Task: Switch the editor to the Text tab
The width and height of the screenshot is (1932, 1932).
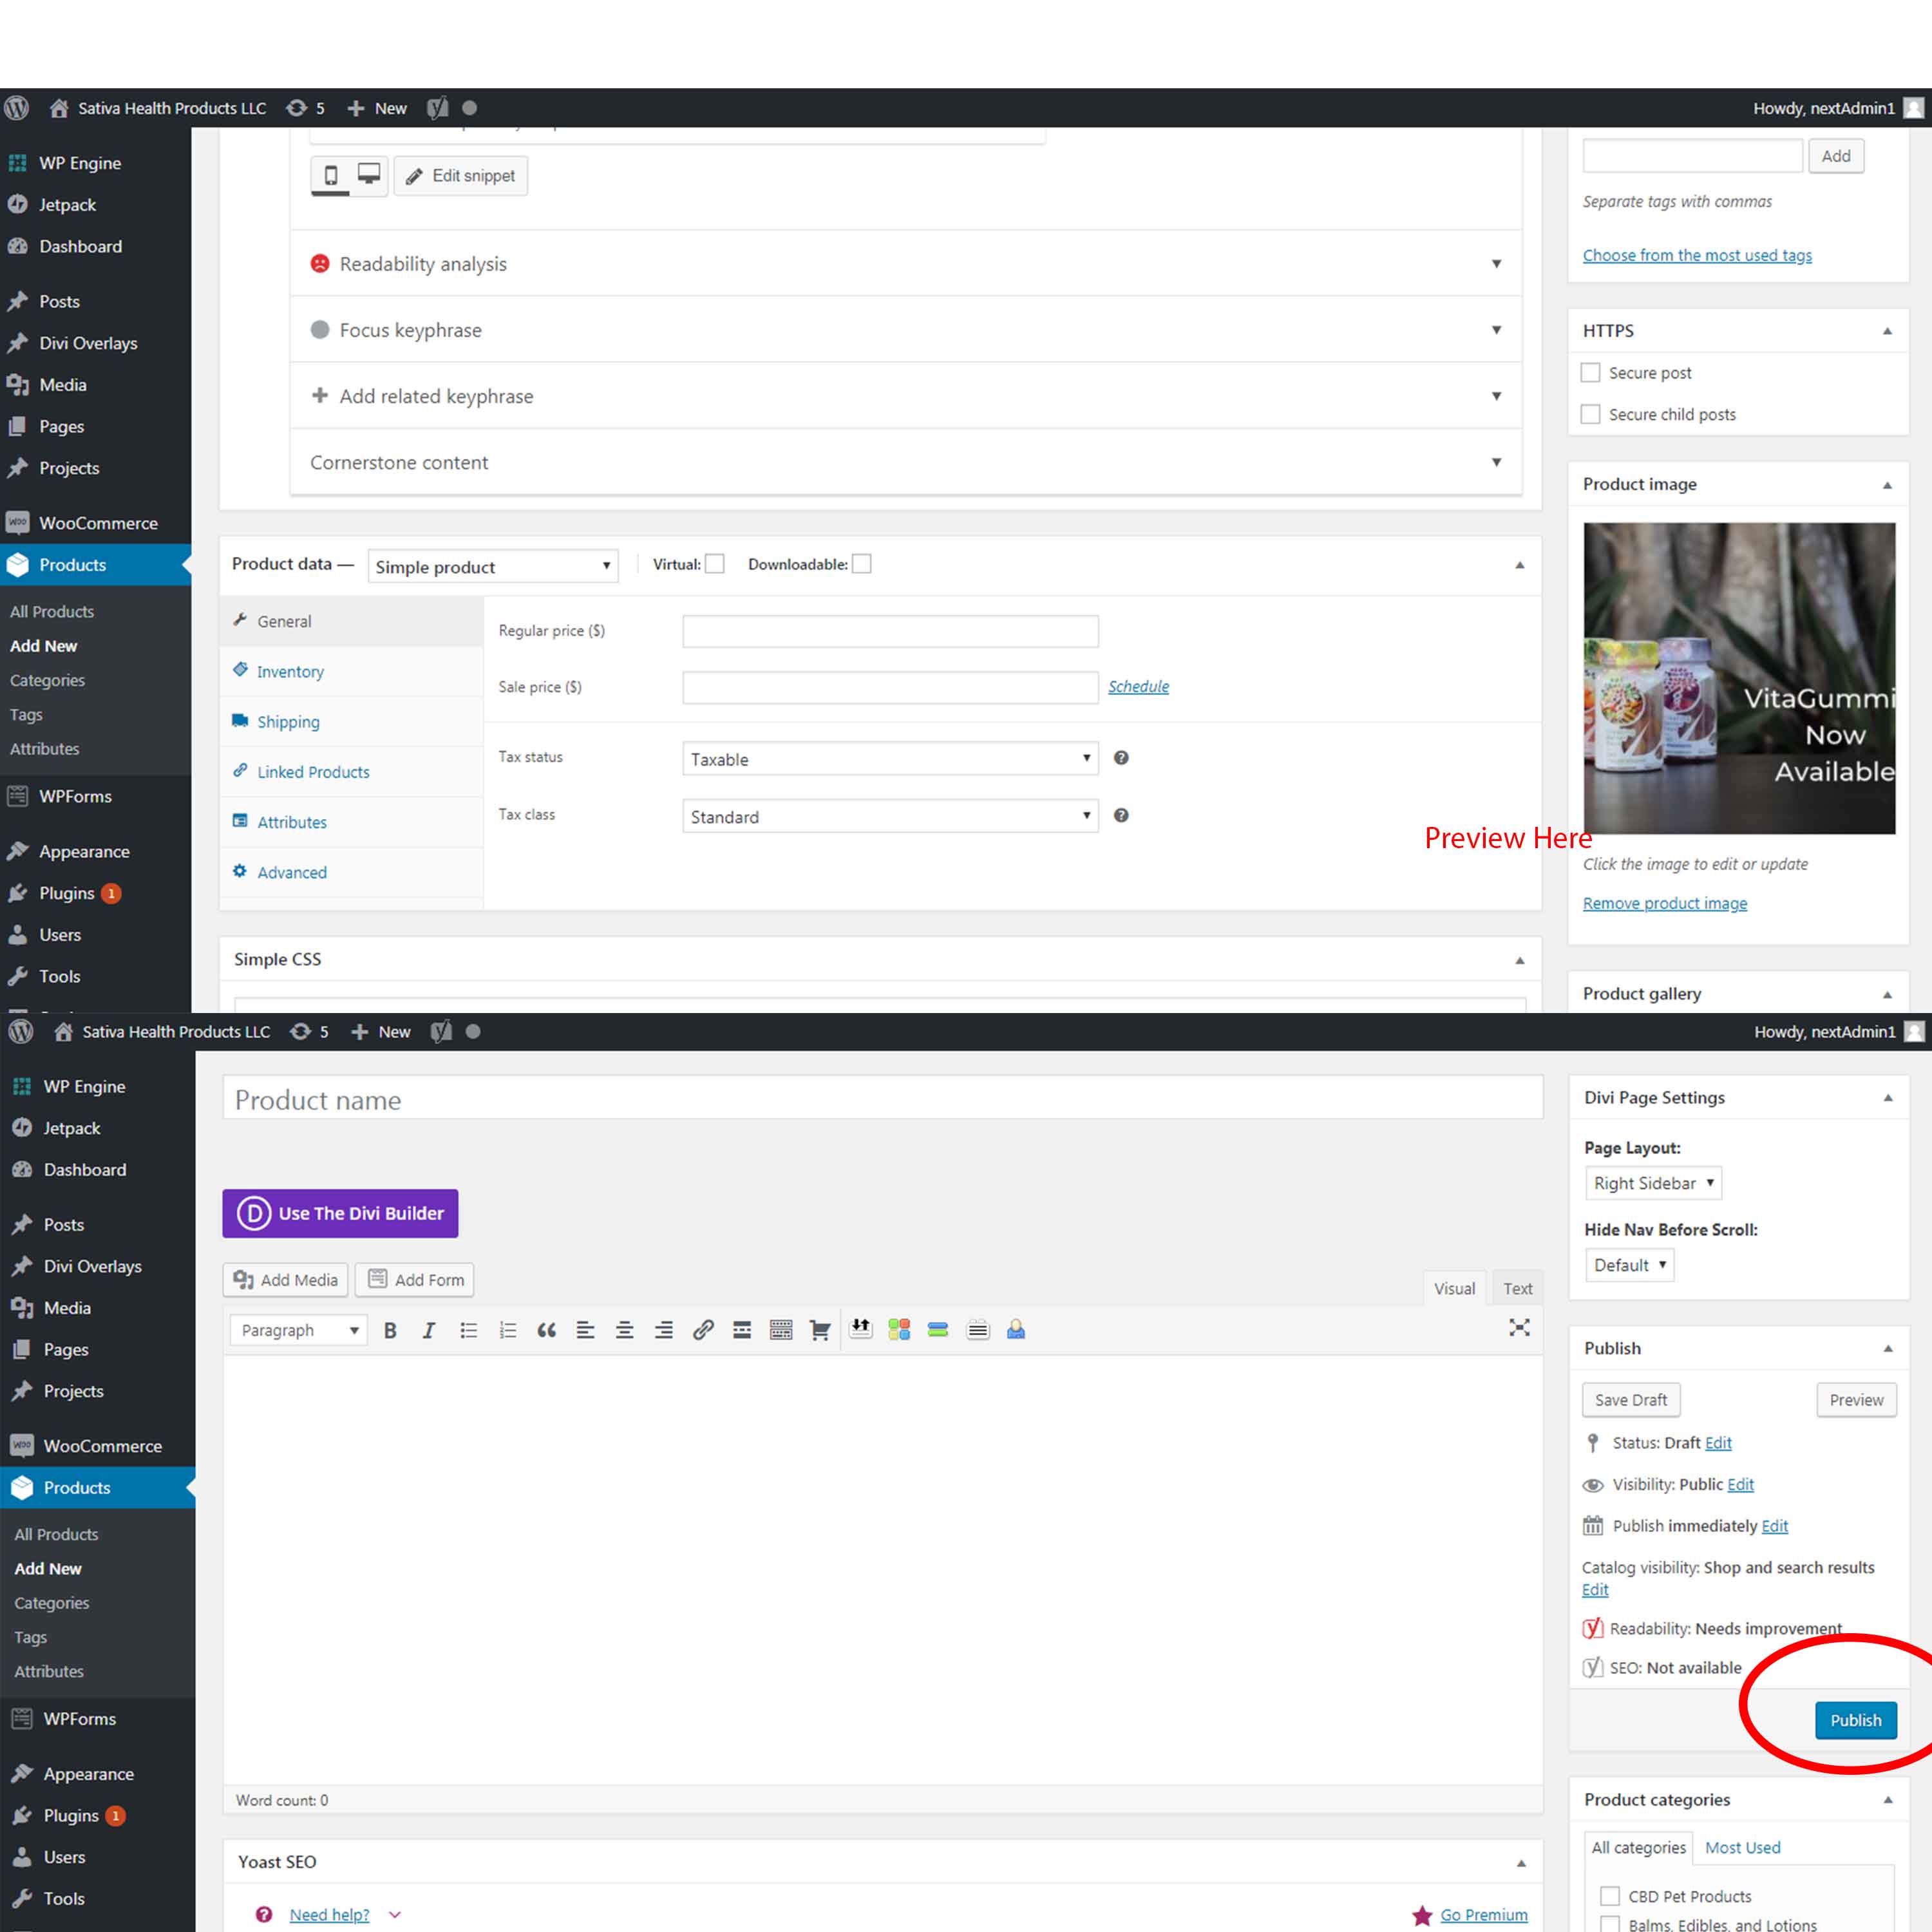Action: tap(1517, 1288)
